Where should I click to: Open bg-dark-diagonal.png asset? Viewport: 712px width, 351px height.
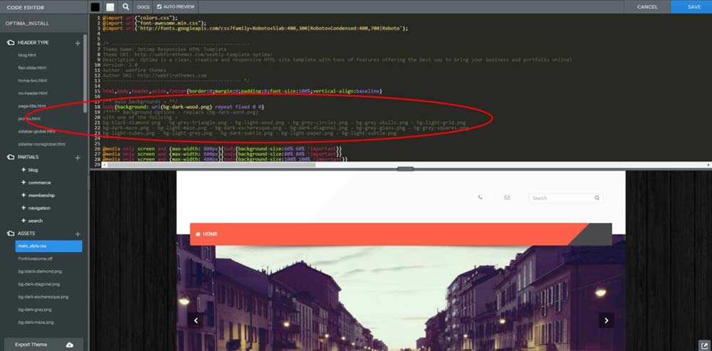pyautogui.click(x=39, y=284)
